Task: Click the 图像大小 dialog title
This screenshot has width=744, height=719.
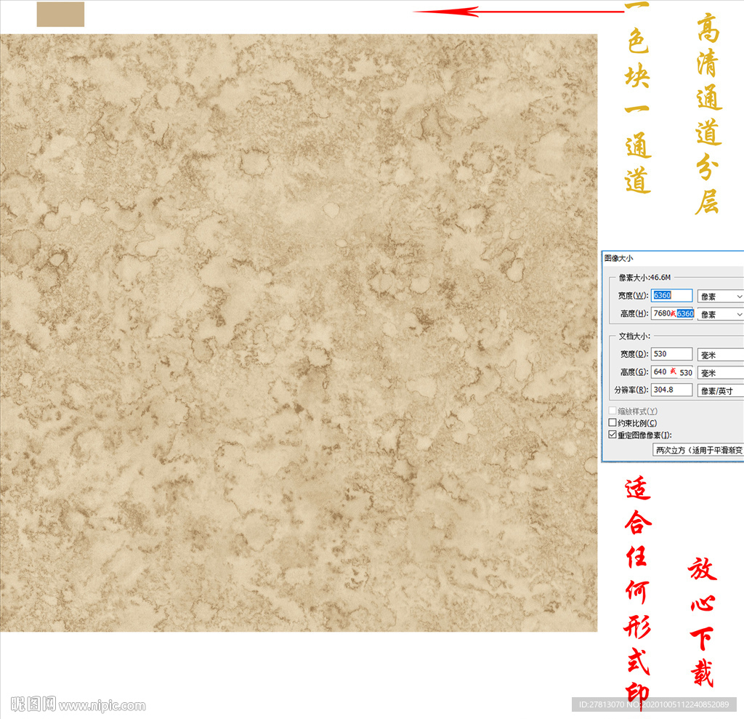Action: point(618,258)
